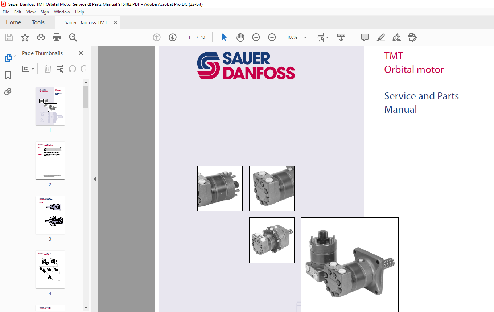Viewport: 494px width, 312px height.
Task: Add bookmark with the star icon
Action: tap(25, 37)
